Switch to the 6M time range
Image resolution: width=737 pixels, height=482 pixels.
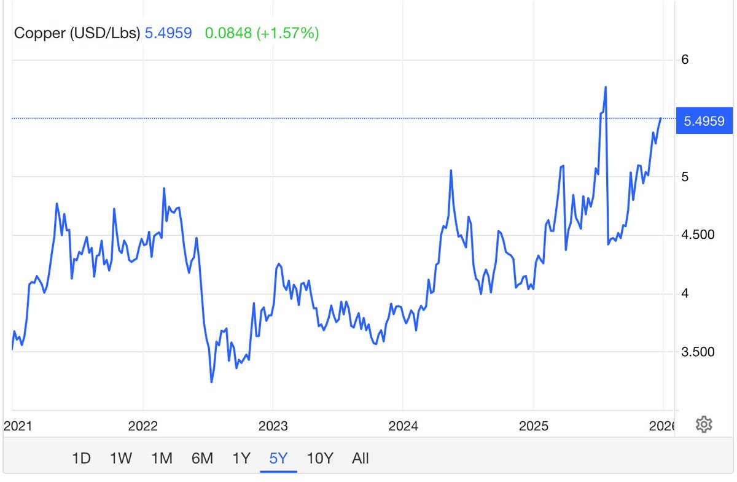click(202, 458)
